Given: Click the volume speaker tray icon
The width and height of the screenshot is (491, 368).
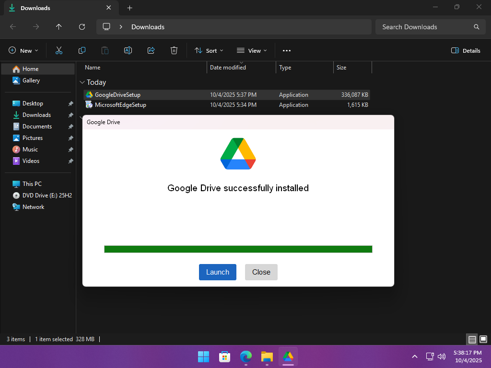Looking at the screenshot, I should tap(442, 356).
